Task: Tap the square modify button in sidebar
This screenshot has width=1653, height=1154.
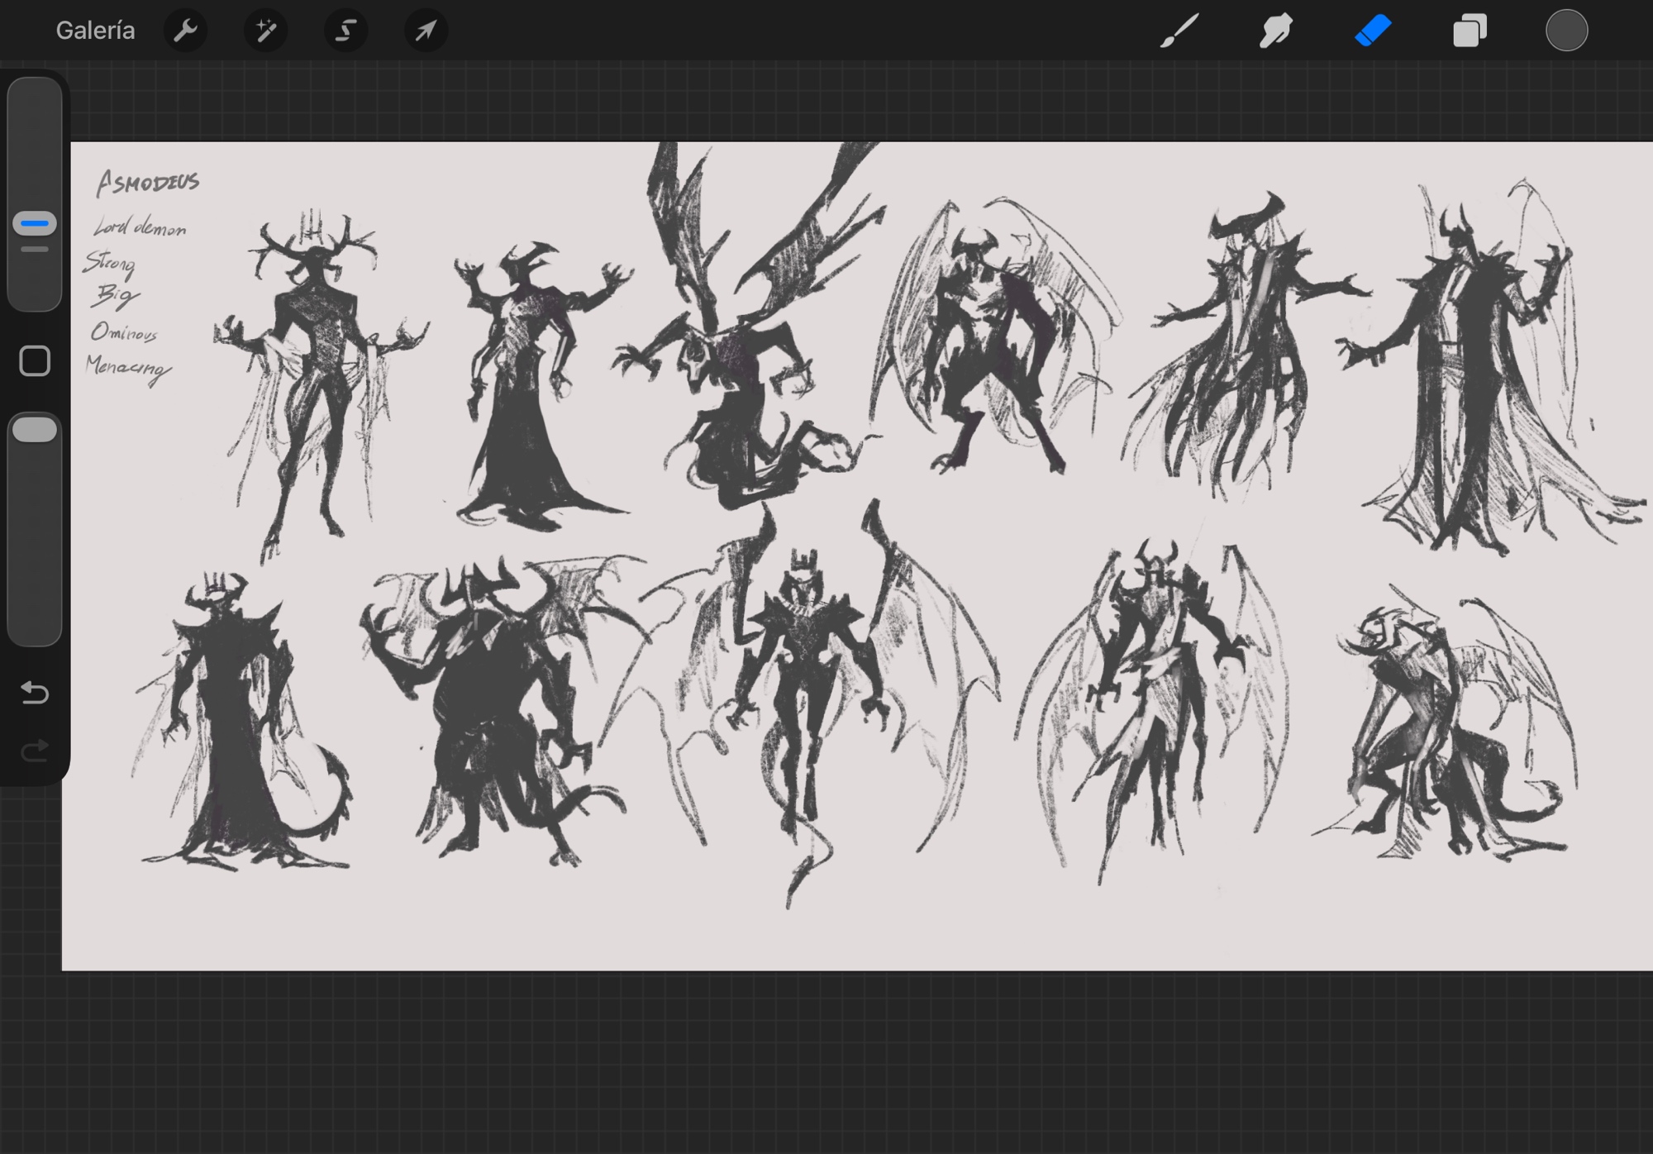Action: click(x=35, y=361)
